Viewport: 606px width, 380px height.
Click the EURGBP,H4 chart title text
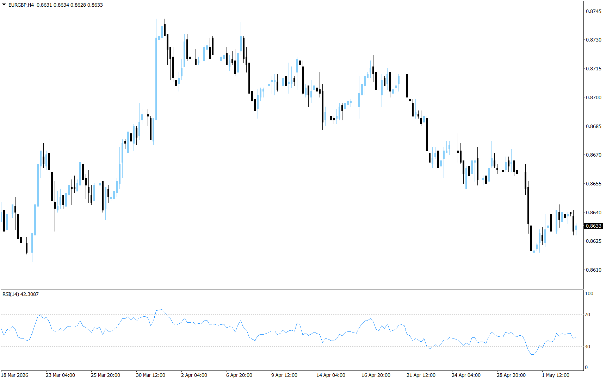click(21, 5)
